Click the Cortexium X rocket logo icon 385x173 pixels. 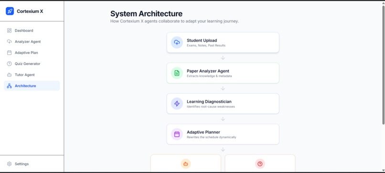[x=10, y=11]
